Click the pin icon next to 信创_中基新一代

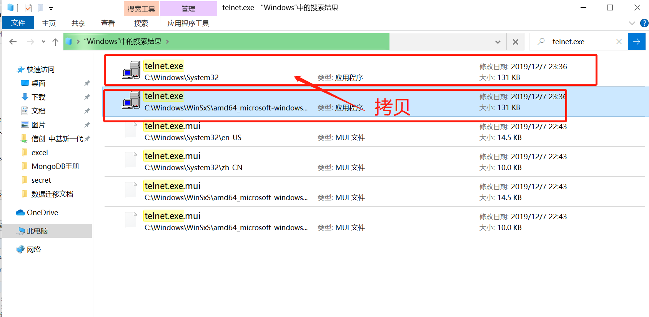click(87, 138)
